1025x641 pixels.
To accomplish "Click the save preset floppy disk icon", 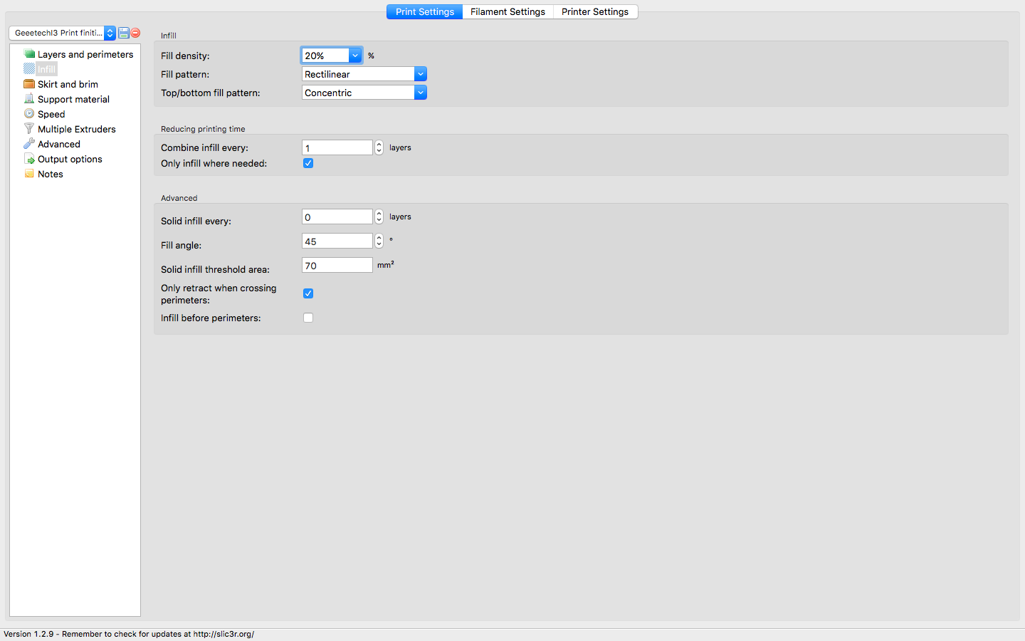I will (124, 33).
